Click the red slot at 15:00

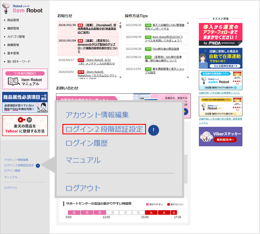pyautogui.click(x=151, y=212)
